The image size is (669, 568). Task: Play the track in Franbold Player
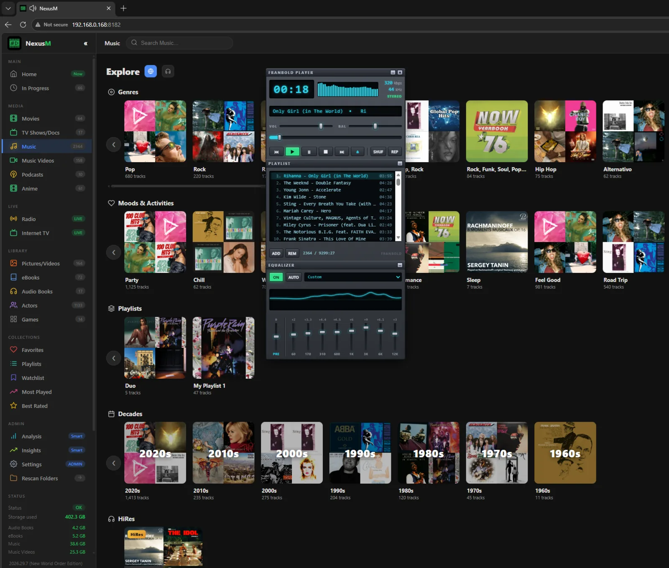coord(292,152)
